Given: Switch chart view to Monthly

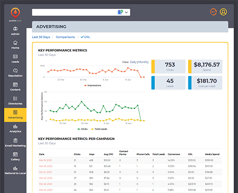Looking at the screenshot, I should [143, 62].
